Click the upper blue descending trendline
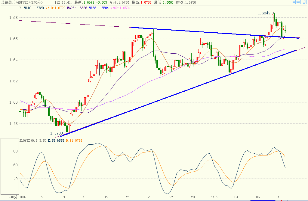Screen dimensions: 308x201 216,33
